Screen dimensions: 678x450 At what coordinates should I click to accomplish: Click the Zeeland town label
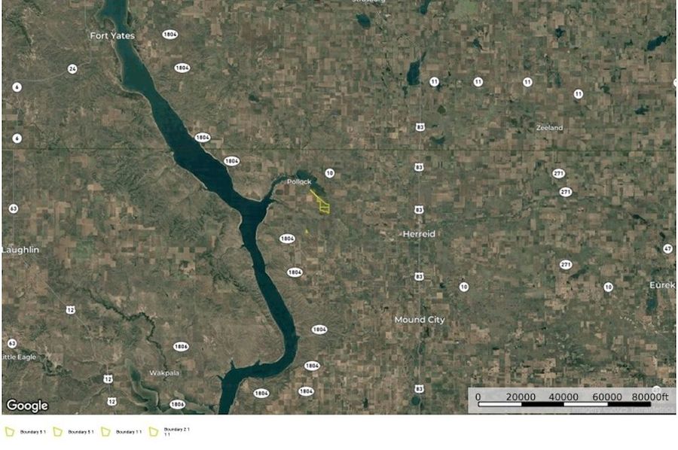(550, 128)
